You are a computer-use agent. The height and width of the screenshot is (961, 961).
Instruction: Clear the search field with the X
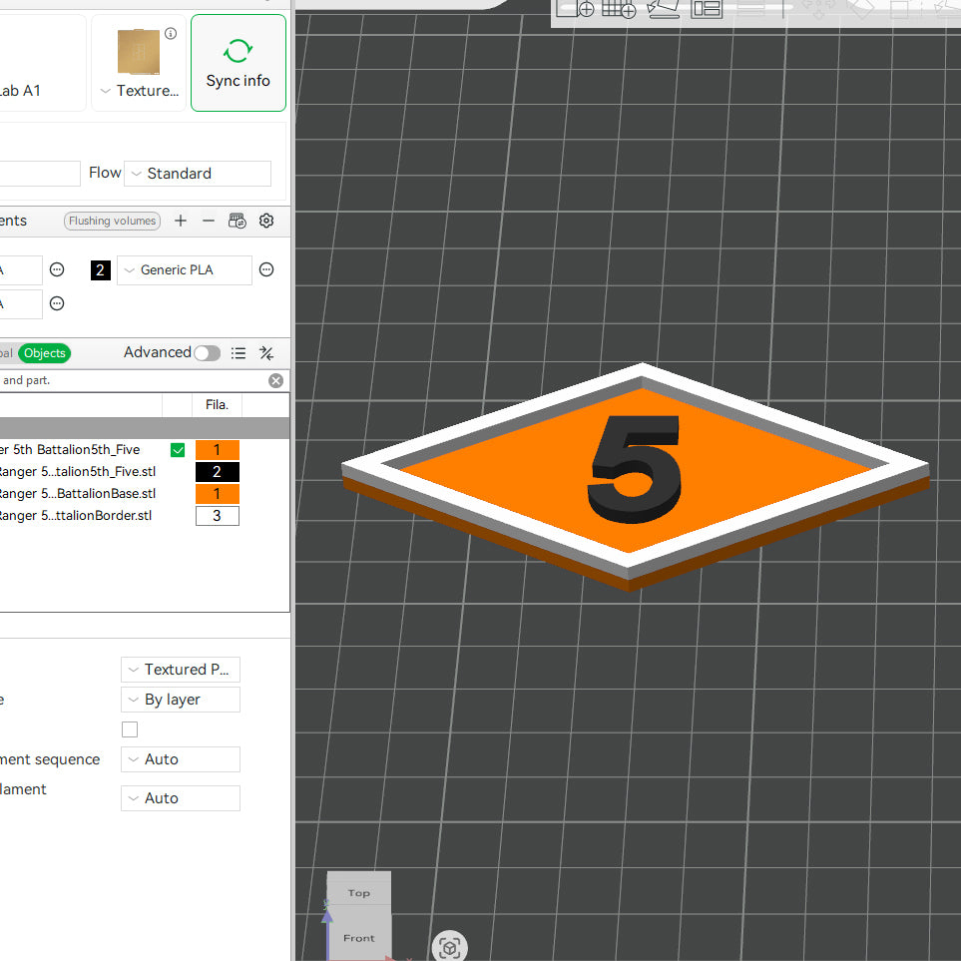point(275,380)
